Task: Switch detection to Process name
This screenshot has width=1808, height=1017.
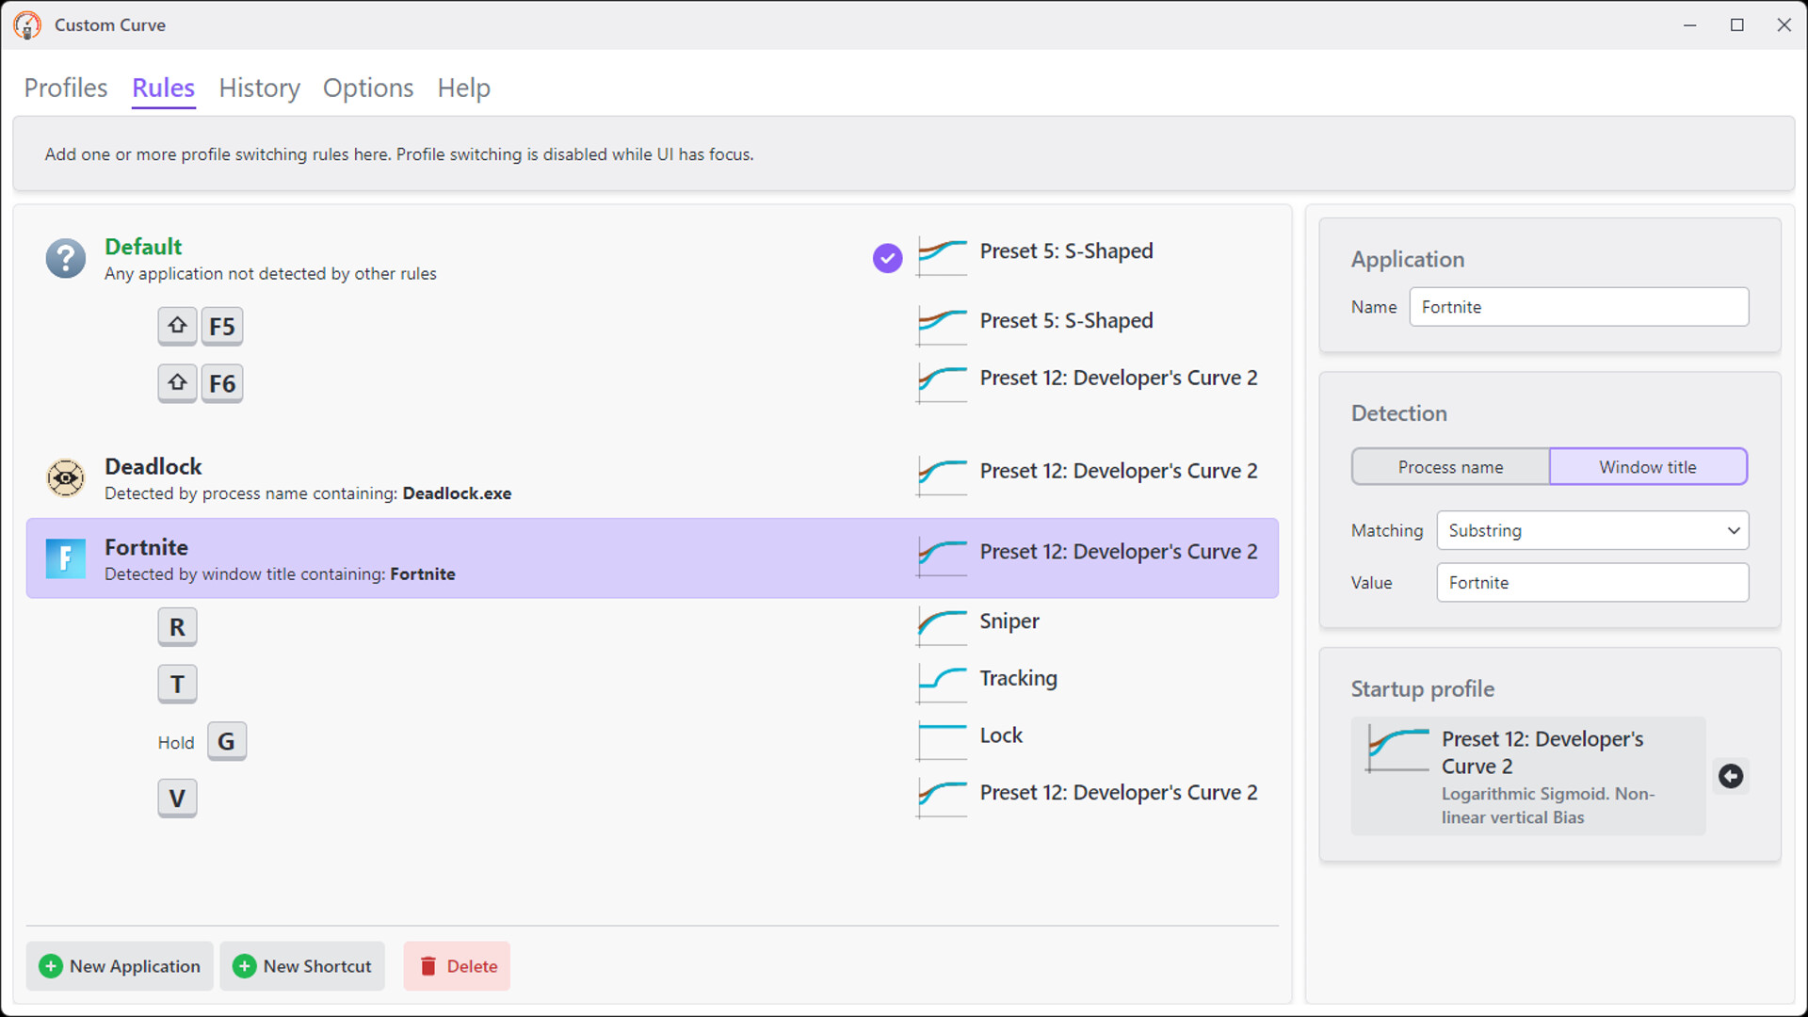Action: (1450, 466)
